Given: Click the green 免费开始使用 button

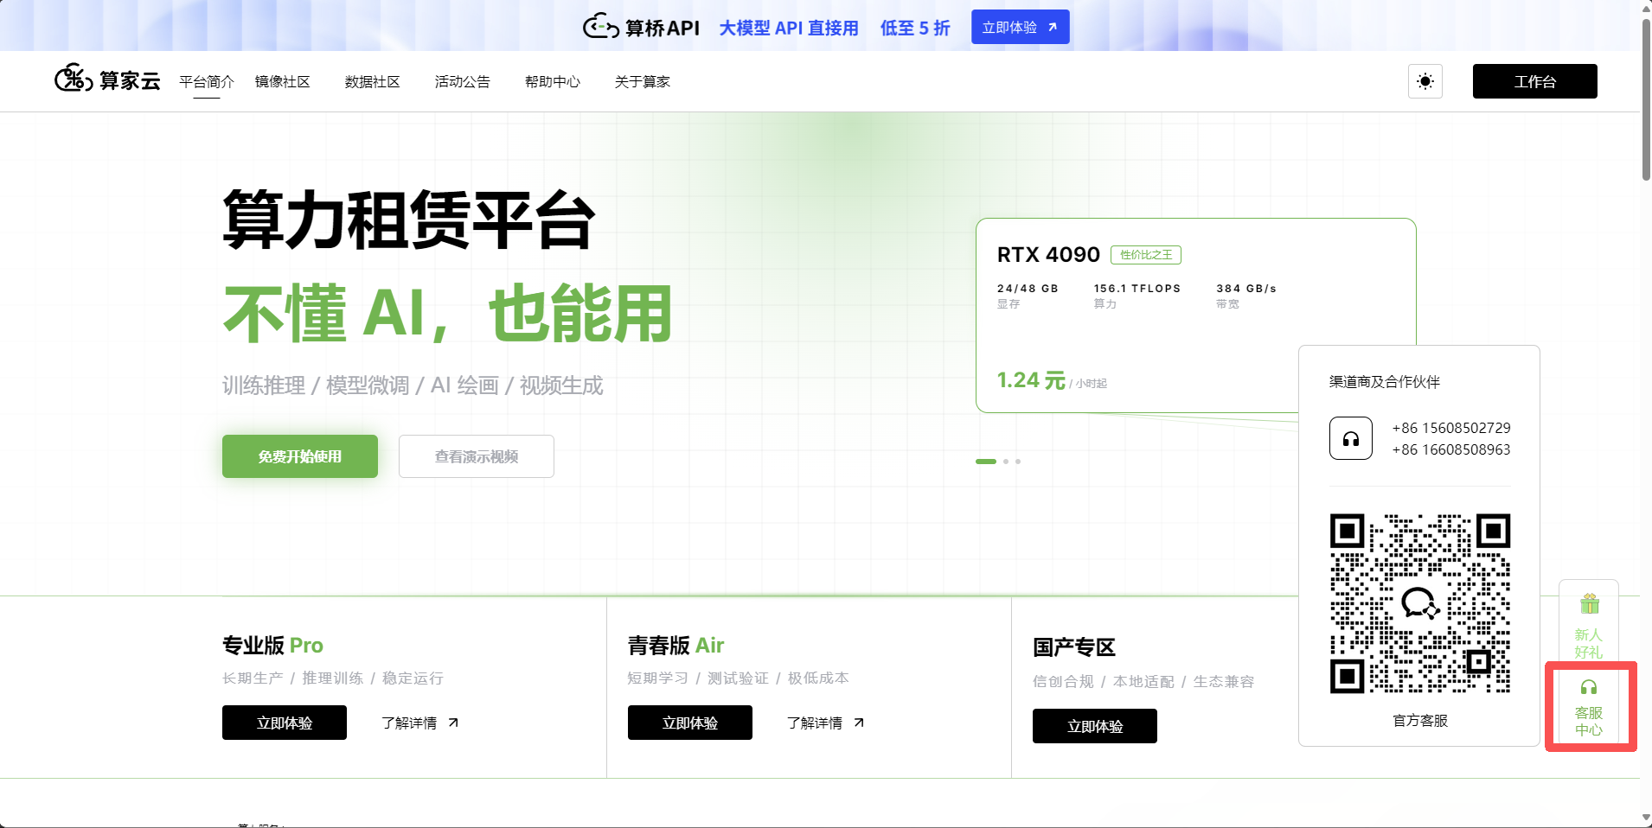Looking at the screenshot, I should tap(300, 456).
